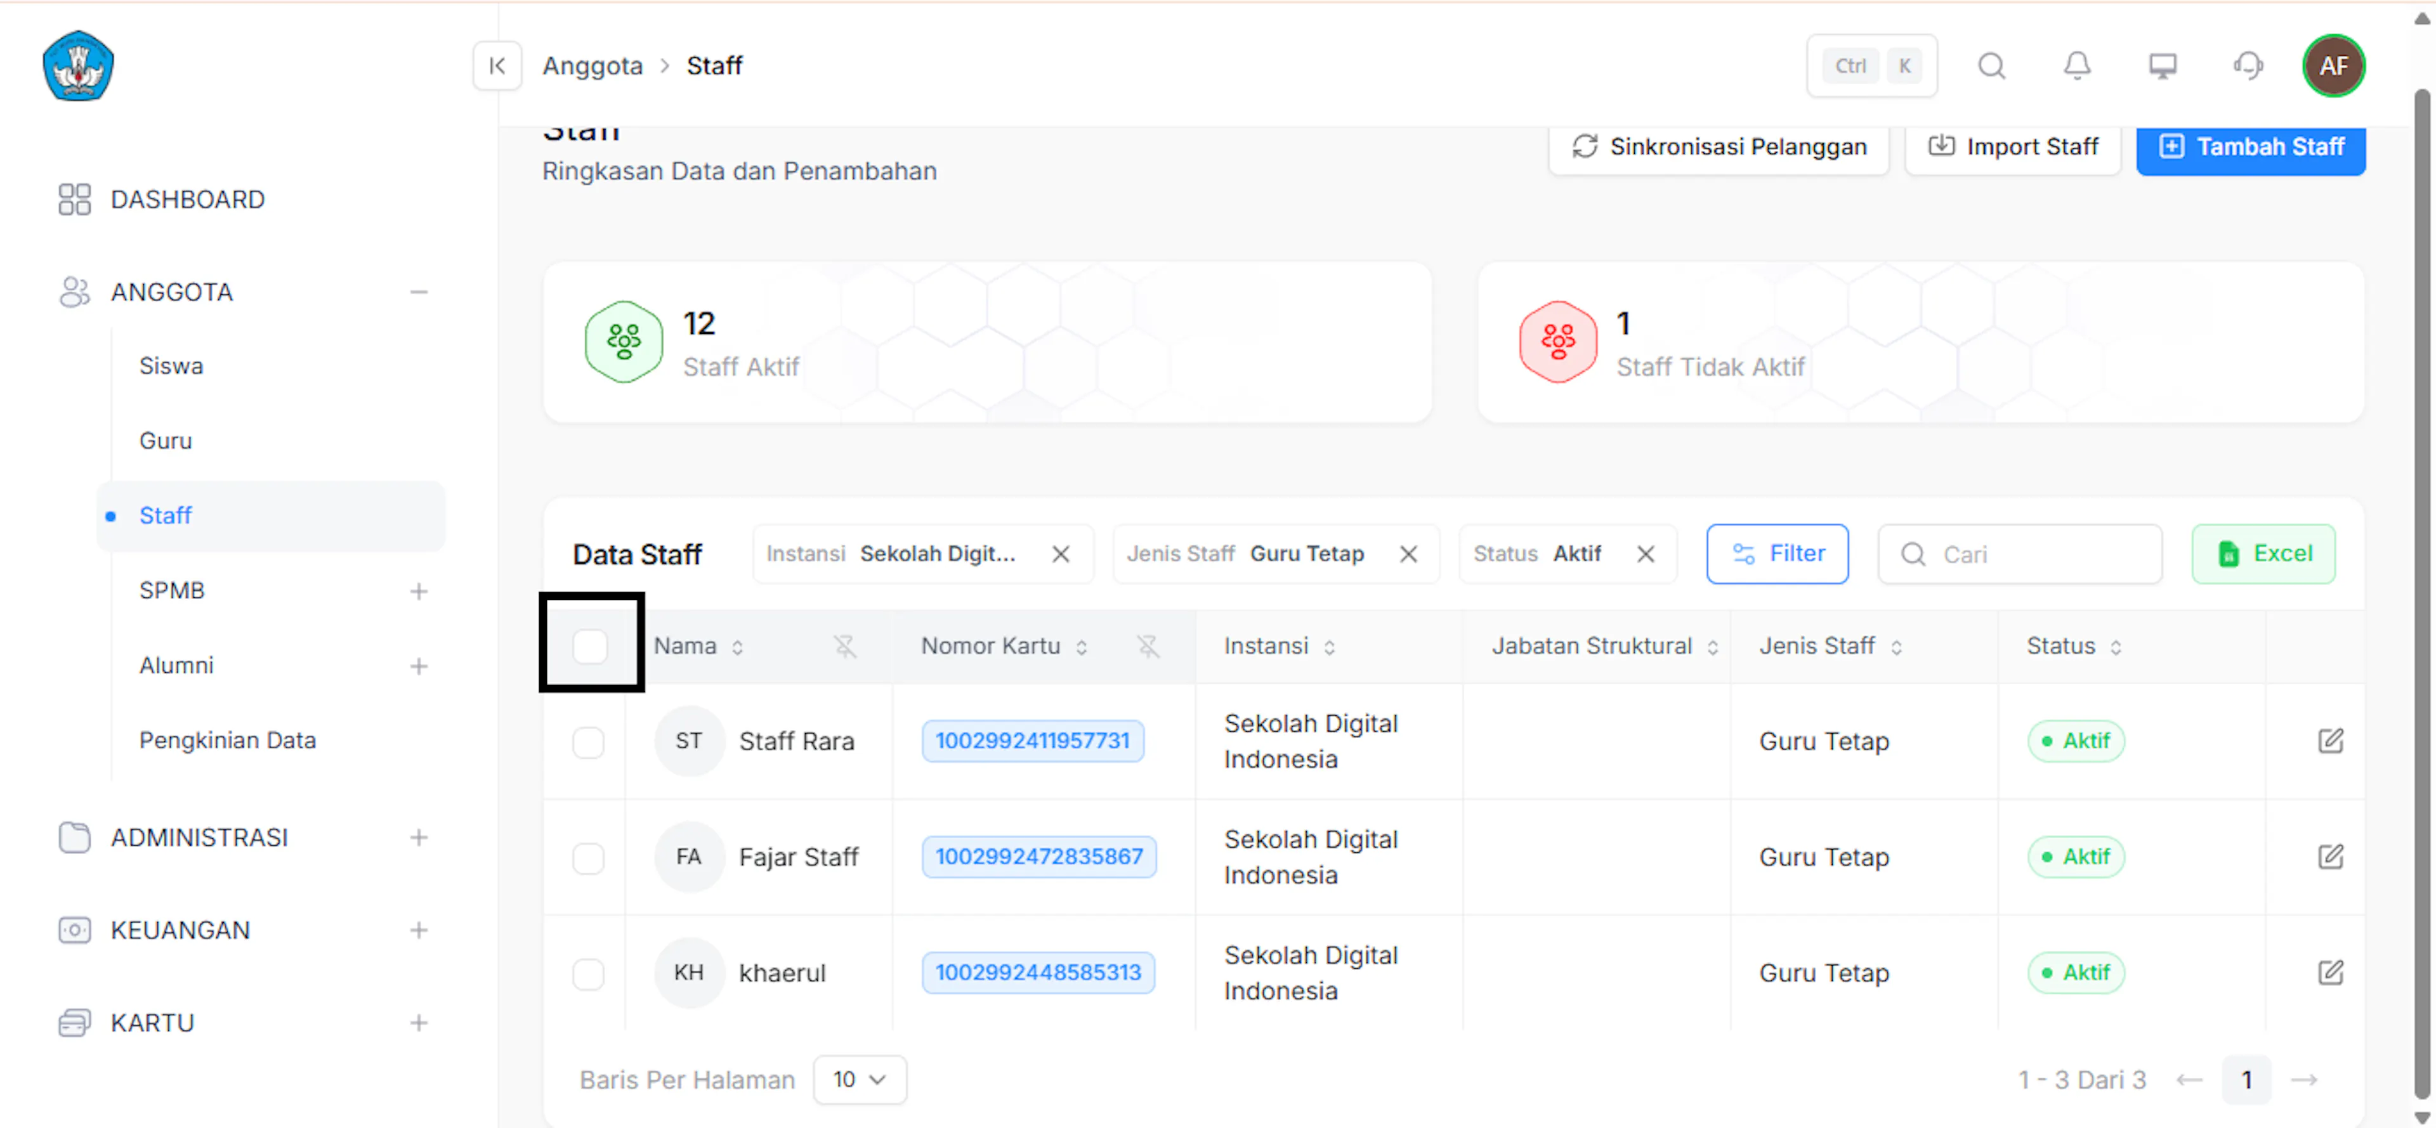Unpin the Nama column
The width and height of the screenshot is (2436, 1128).
844,645
